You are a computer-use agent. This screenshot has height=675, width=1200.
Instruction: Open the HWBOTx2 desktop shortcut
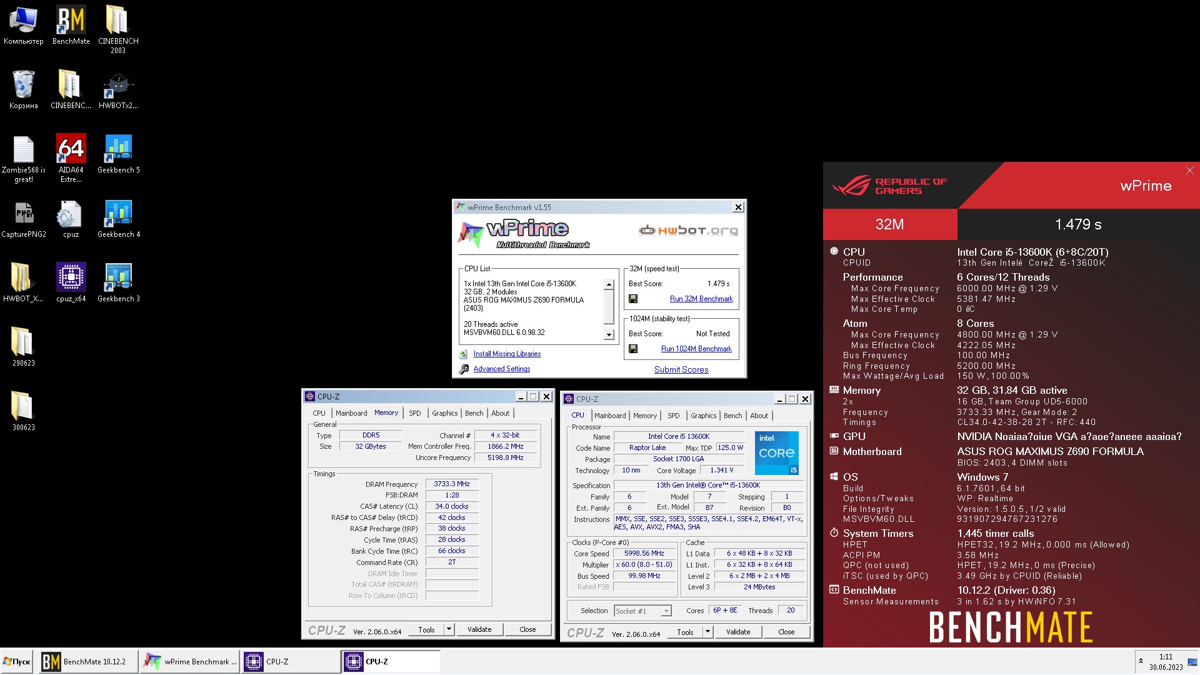coord(118,89)
